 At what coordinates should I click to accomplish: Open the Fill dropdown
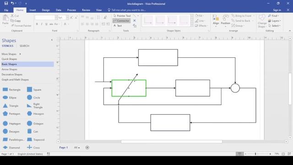tap(200, 16)
